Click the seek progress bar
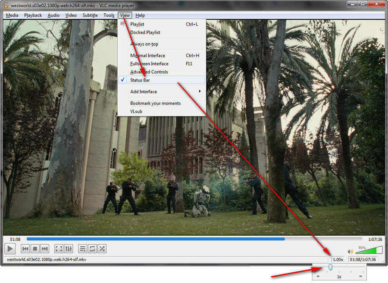This screenshot has height=283, width=388. coord(194,239)
